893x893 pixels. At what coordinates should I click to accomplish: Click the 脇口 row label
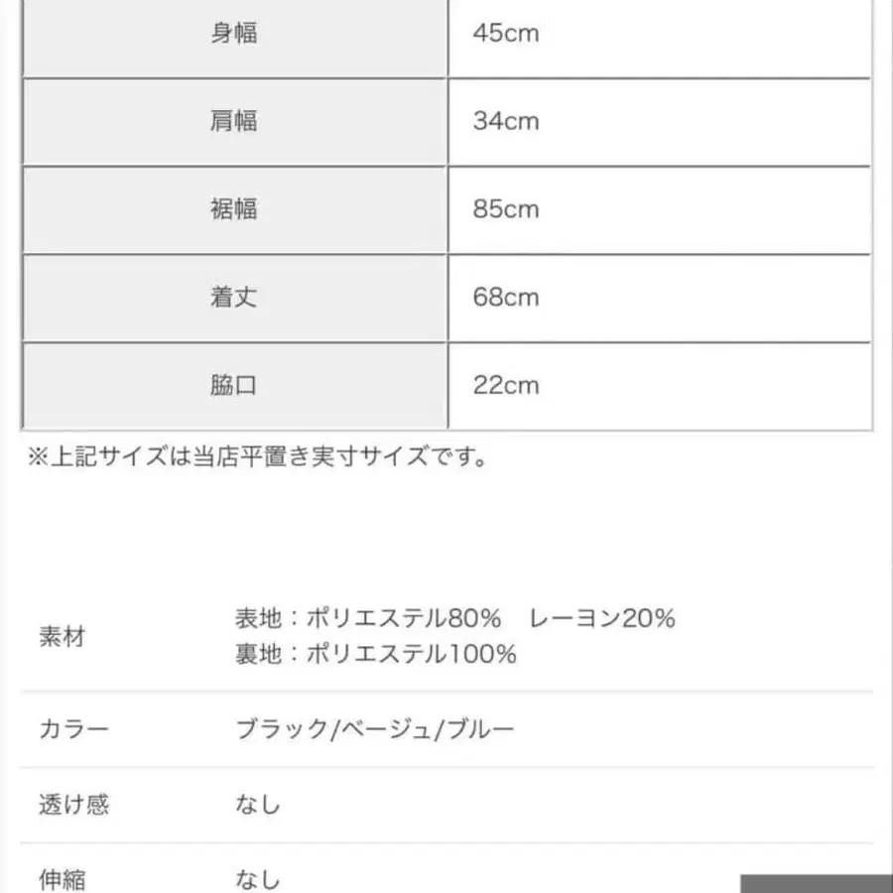(234, 385)
